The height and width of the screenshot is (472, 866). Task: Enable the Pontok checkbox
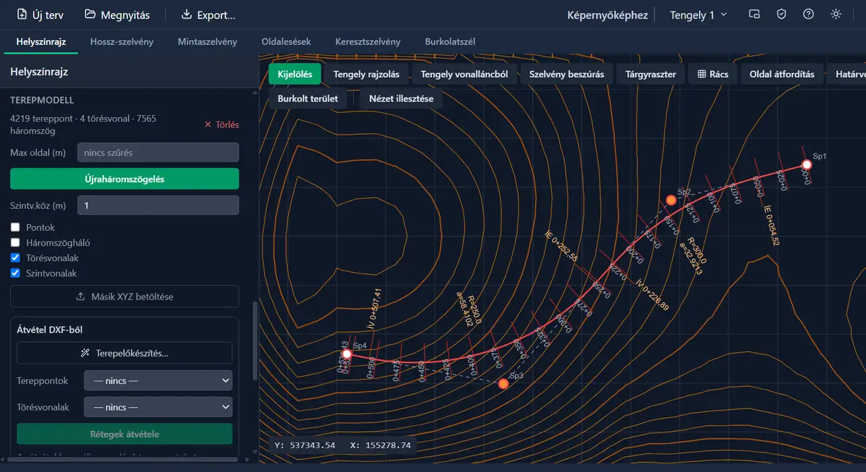point(16,228)
